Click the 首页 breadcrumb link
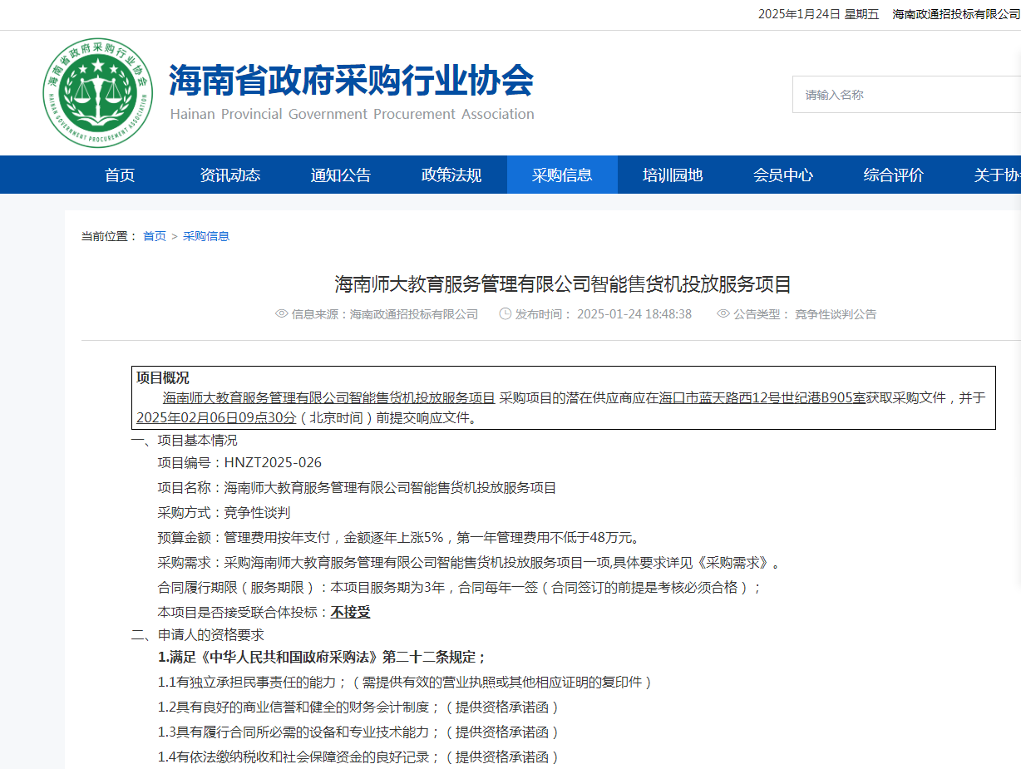Screen dimensions: 1021x769 pos(155,236)
